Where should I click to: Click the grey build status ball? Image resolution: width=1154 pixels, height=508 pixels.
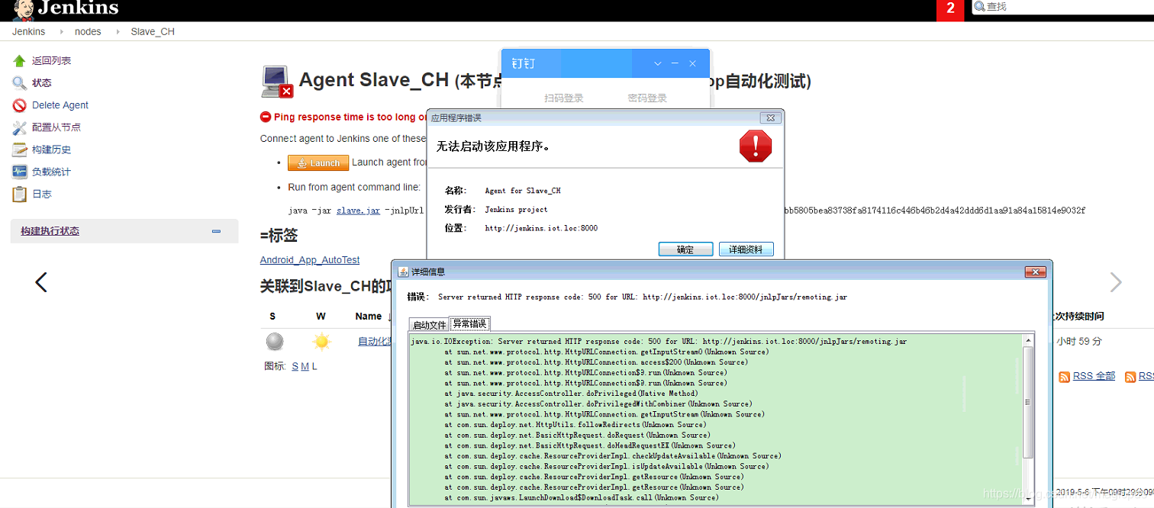(x=275, y=342)
